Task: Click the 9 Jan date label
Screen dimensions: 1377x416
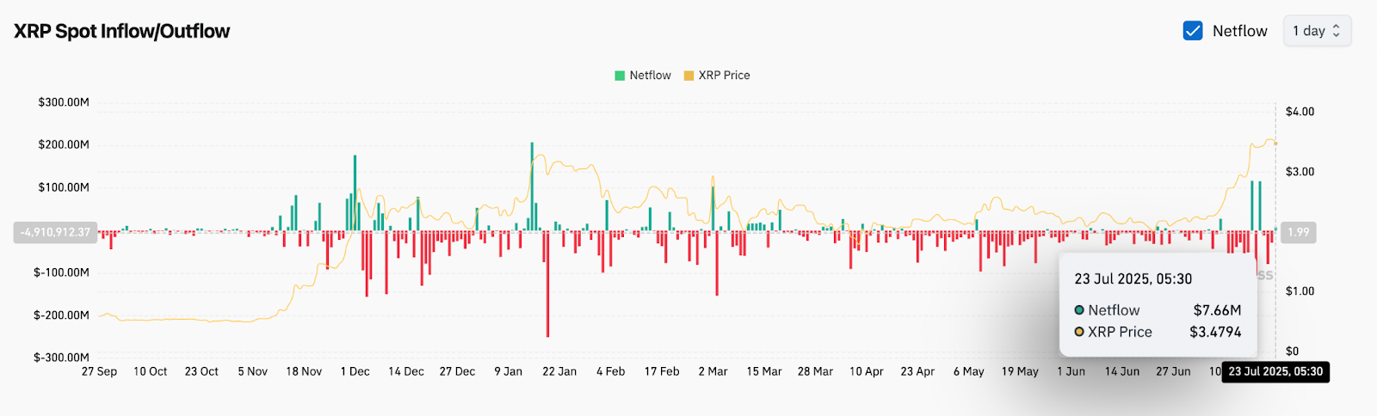Action: click(x=509, y=371)
